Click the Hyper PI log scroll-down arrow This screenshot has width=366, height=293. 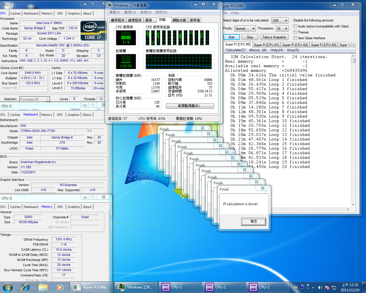(x=353, y=205)
